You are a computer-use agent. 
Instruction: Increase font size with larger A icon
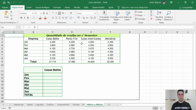point(44,13)
